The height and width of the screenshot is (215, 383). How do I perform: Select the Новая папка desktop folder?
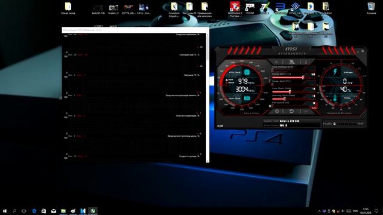68,8
